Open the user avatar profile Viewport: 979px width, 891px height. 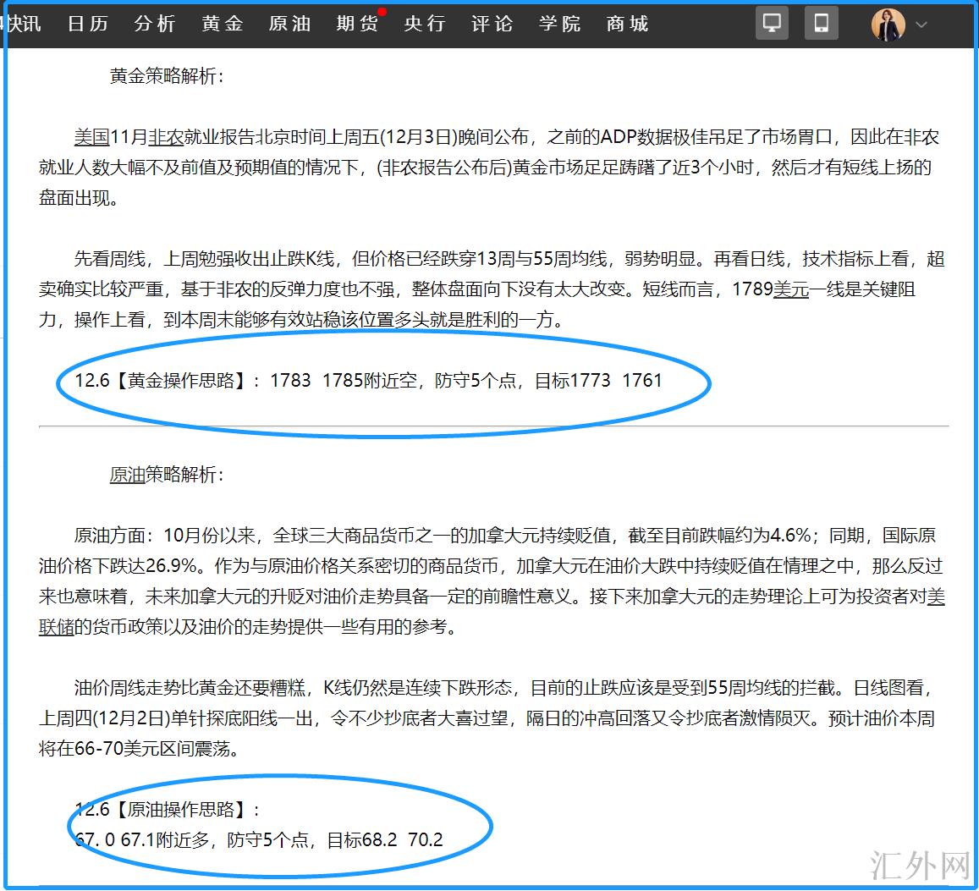(x=888, y=25)
